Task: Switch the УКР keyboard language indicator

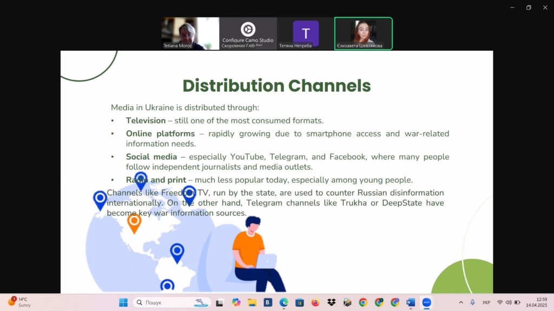Action: coord(486,302)
